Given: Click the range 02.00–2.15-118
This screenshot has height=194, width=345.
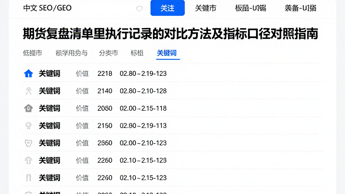Looking at the screenshot, I should [x=143, y=108].
